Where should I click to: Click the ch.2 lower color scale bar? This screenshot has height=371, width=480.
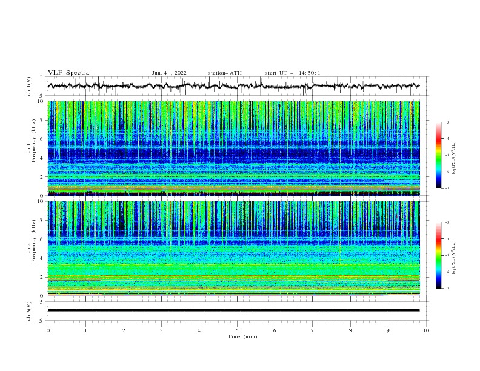439,255
